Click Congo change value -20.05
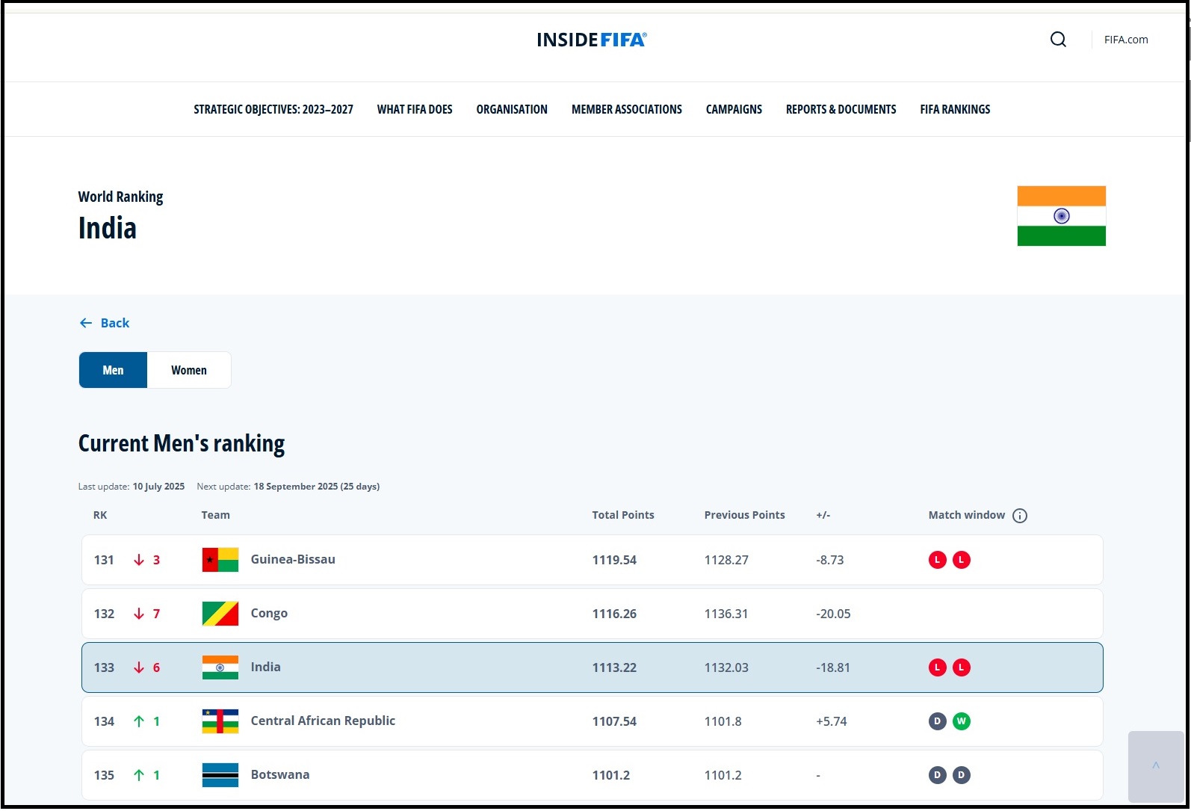The width and height of the screenshot is (1191, 811). [833, 614]
